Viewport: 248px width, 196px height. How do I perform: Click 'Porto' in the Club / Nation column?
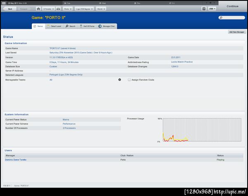[x=123, y=160]
